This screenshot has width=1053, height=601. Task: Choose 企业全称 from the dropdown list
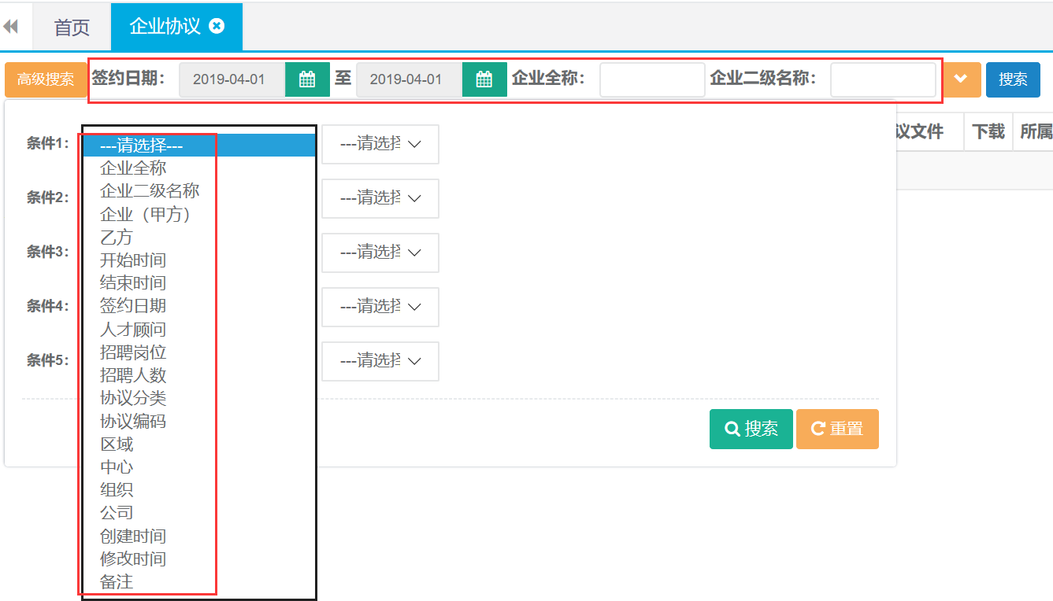(133, 168)
